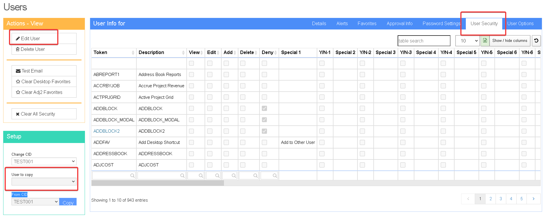The width and height of the screenshot is (545, 221).
Task: Click magnifier icon in Description filter box
Action: [x=182, y=175]
